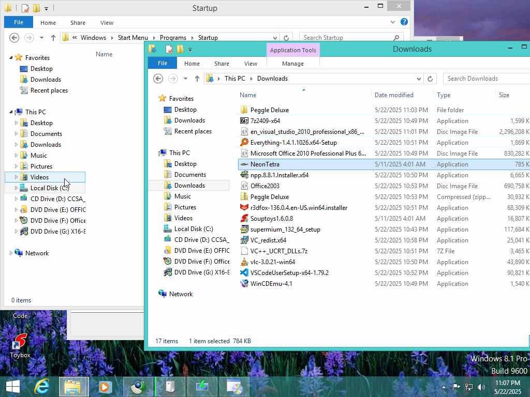Switch to the Share tab in Downloads window

tap(222, 64)
